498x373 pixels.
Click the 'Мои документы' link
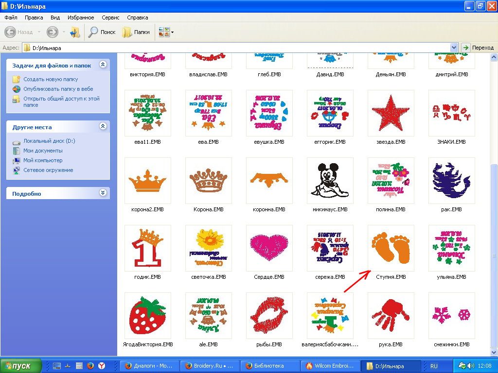pyautogui.click(x=43, y=151)
